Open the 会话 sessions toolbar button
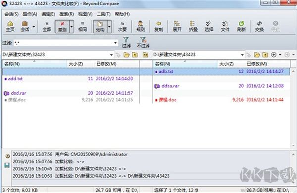Image resolution: width=297 pixels, height=193 pixels. 25,26
